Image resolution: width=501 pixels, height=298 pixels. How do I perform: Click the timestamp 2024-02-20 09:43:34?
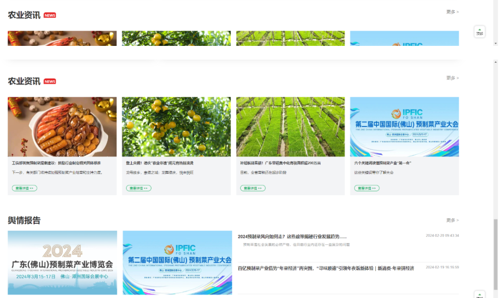pyautogui.click(x=442, y=235)
